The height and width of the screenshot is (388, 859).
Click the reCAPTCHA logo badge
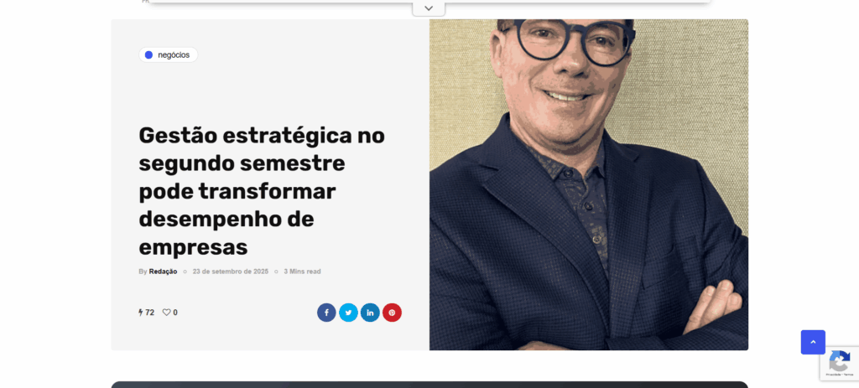click(839, 361)
